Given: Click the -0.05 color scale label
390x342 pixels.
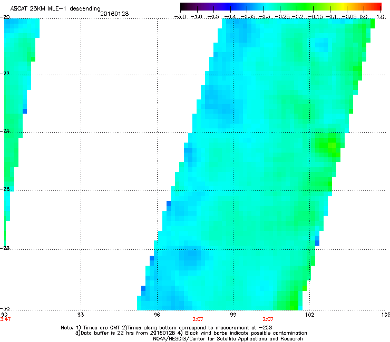Looking at the screenshot, I should 349,17.
